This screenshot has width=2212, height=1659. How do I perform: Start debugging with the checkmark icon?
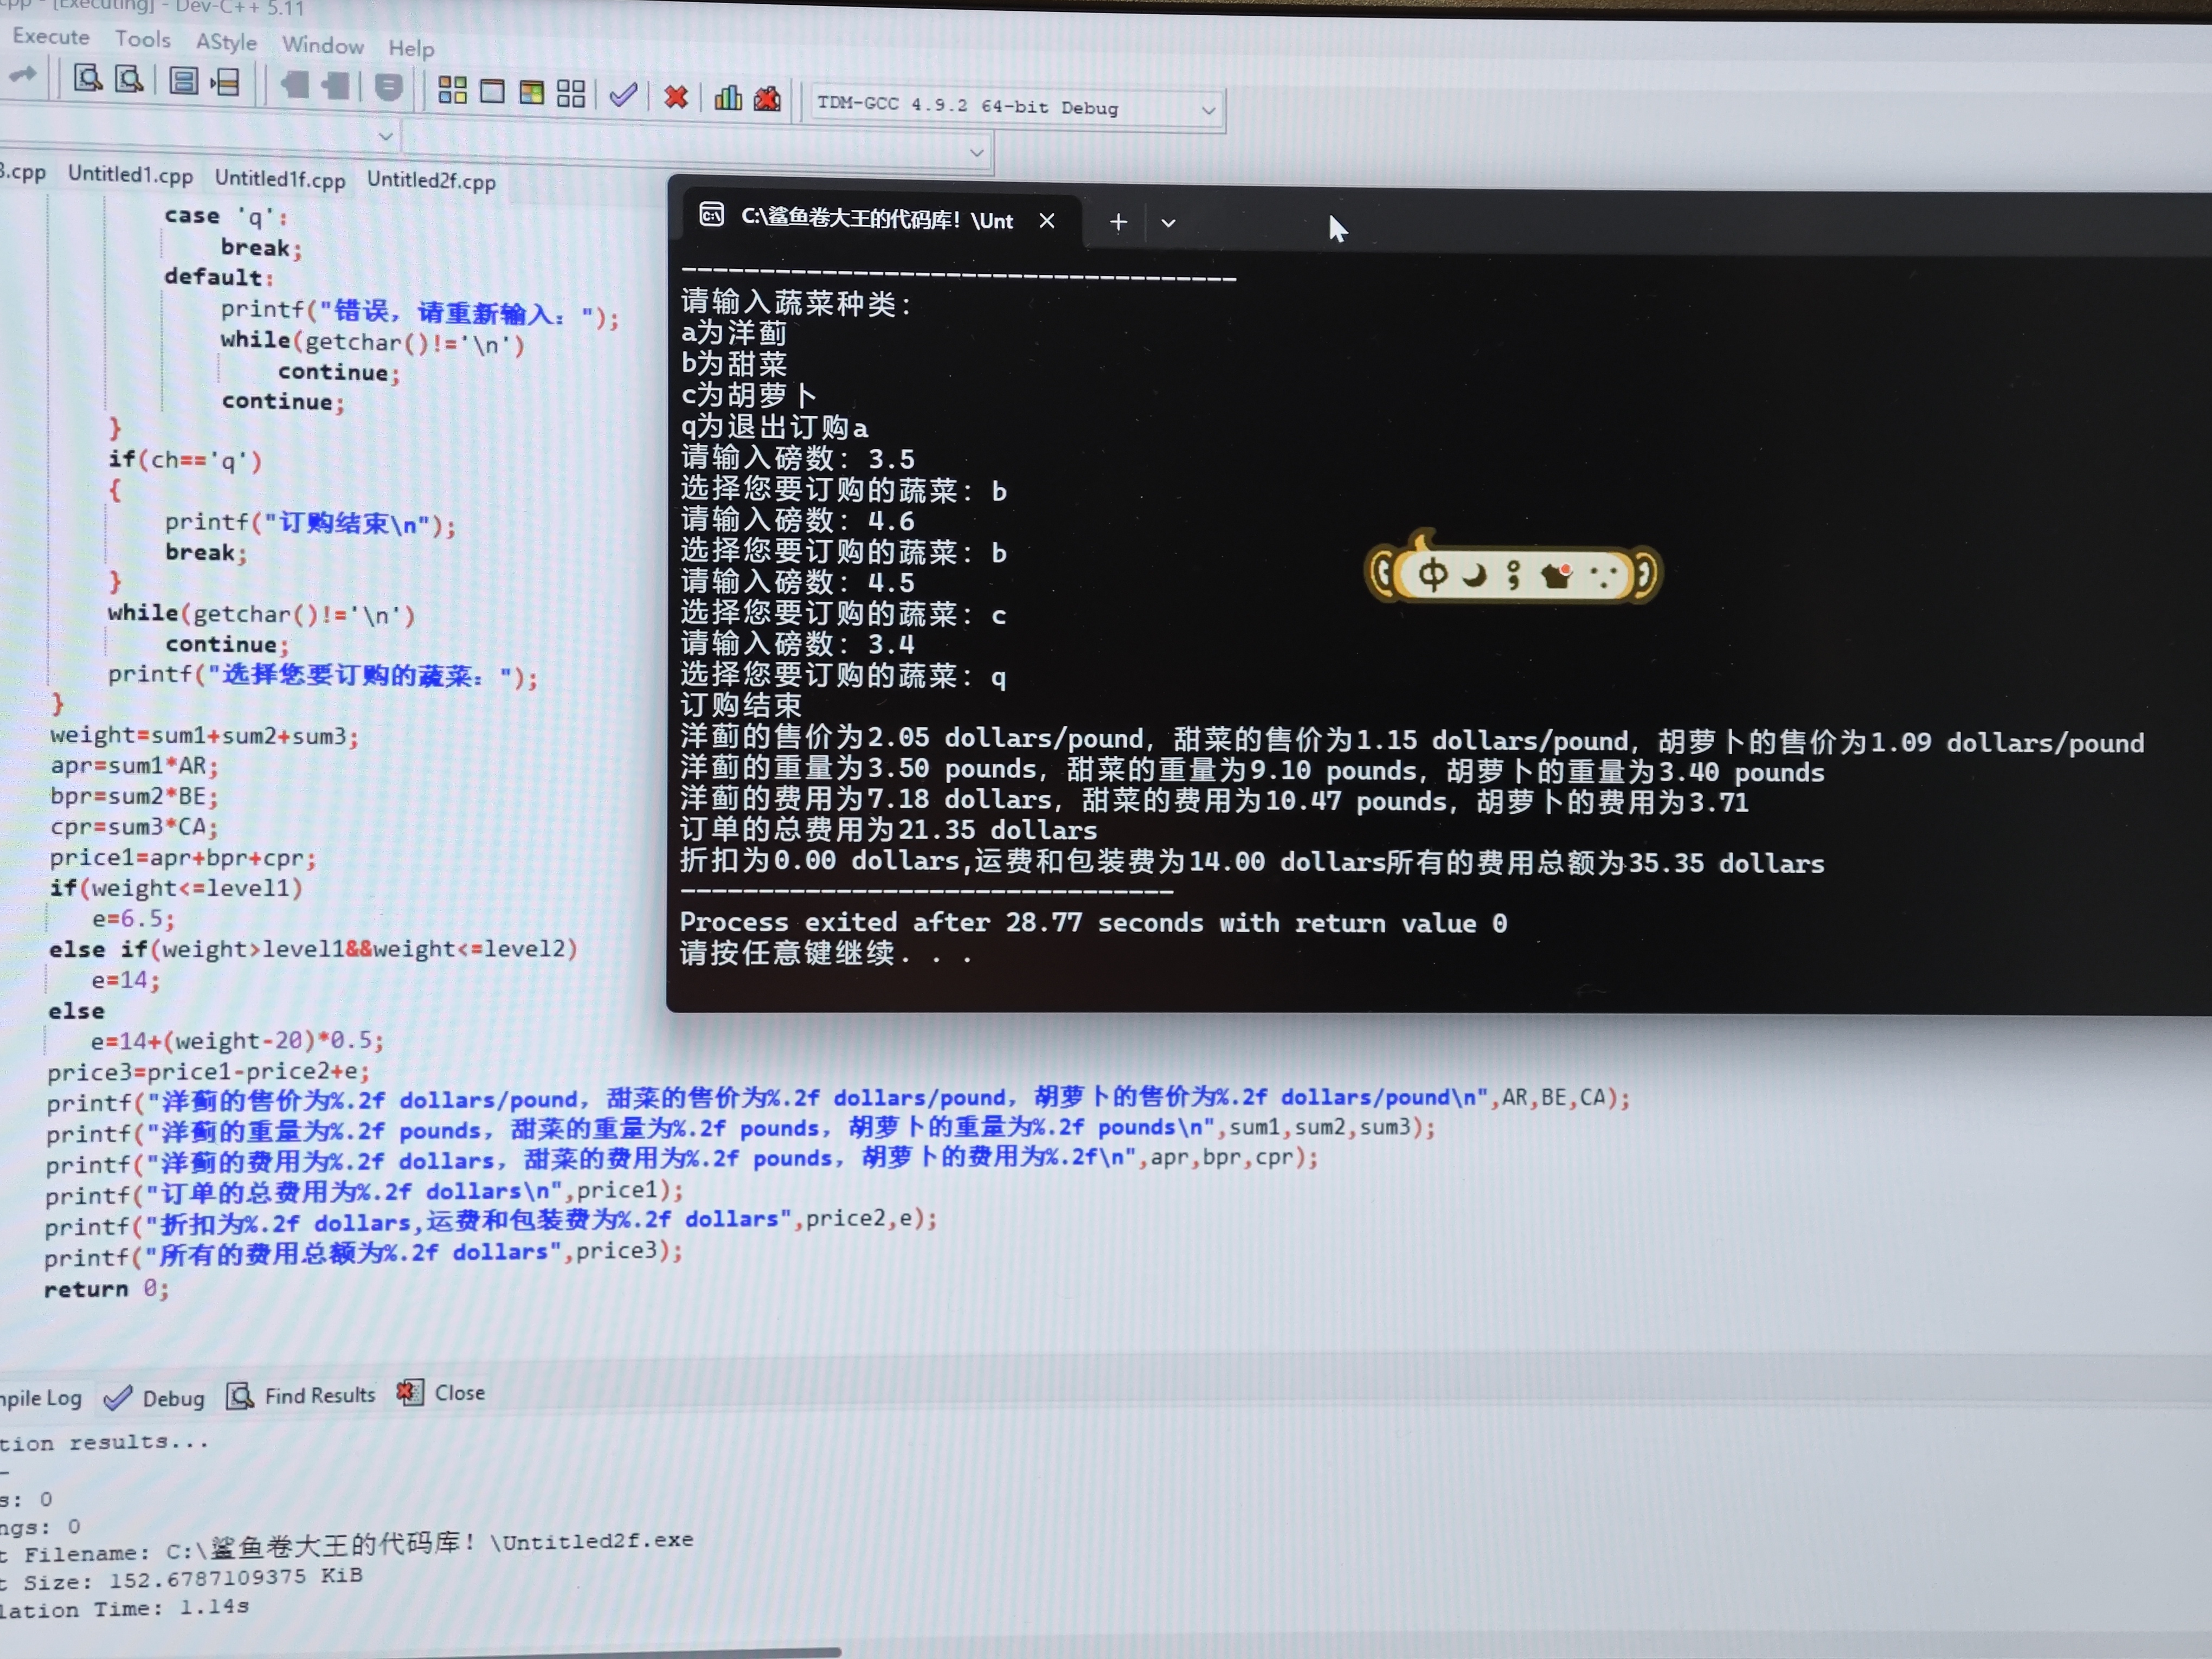coord(623,95)
